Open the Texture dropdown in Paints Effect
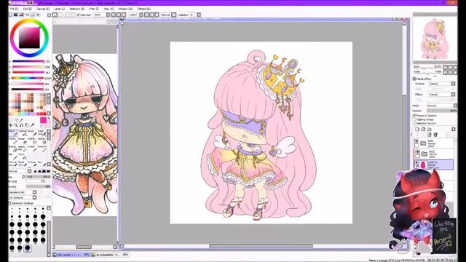This screenshot has height=262, width=466. (x=453, y=84)
